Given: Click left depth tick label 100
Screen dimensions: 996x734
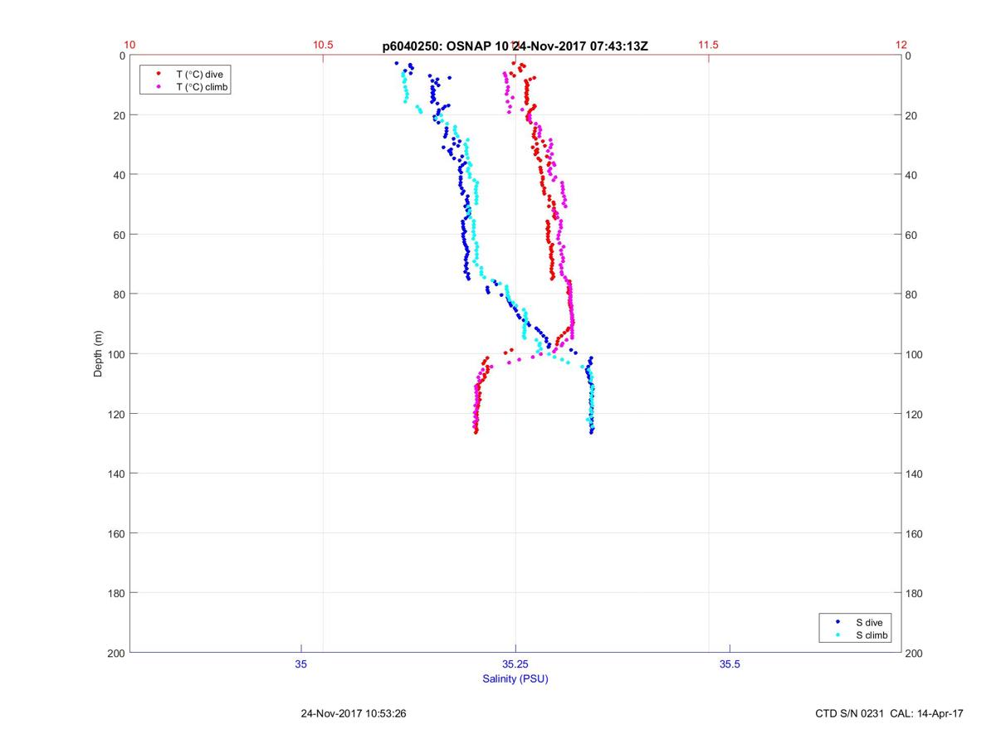Looking at the screenshot, I should pyautogui.click(x=116, y=354).
